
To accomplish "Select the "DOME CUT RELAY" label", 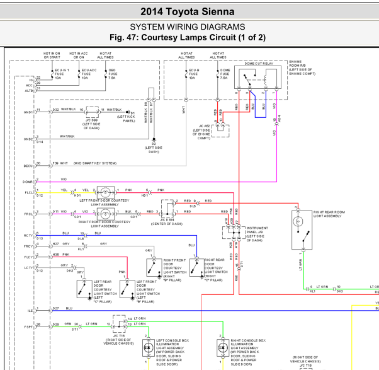I will click(259, 64).
